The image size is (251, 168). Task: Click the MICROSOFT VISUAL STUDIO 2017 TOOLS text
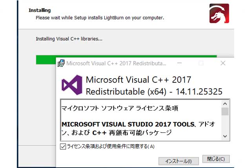pyautogui.click(x=128, y=124)
